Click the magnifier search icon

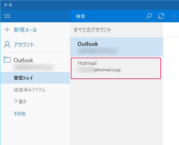pyautogui.click(x=149, y=16)
